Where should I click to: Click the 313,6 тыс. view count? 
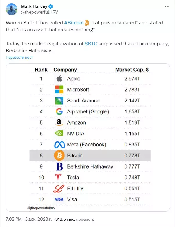coord(65,219)
